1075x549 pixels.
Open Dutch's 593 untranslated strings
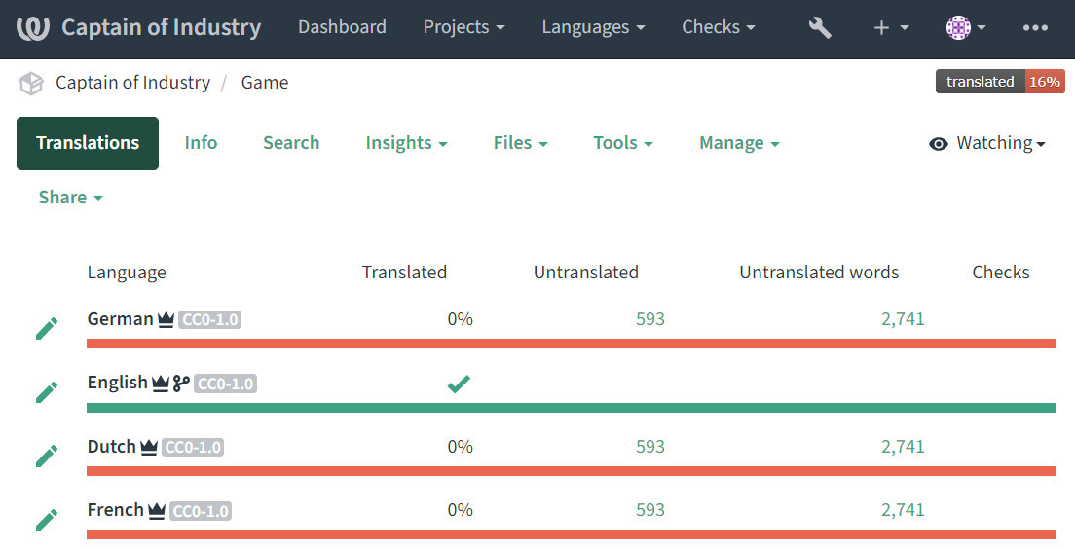[649, 446]
